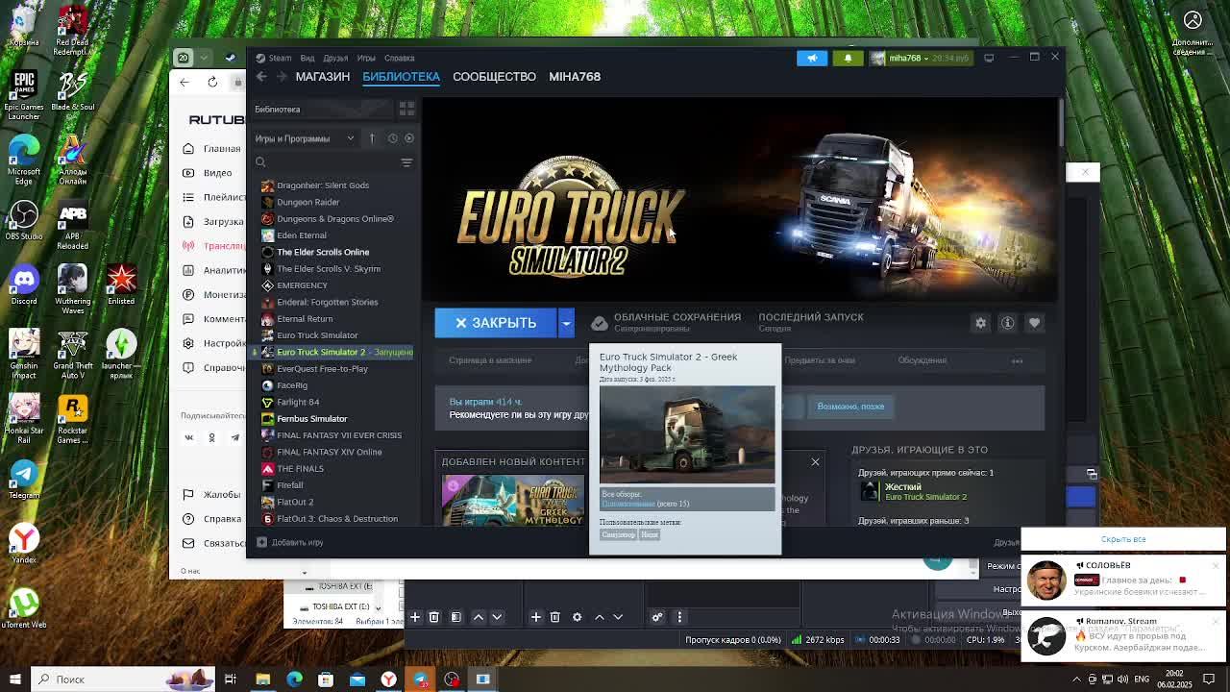Switch Steam library to grid view
Screen dimensions: 1230x692
click(406, 109)
